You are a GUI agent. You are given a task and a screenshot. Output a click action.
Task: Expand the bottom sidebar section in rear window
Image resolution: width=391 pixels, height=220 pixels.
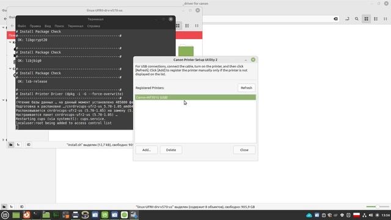click(4, 140)
